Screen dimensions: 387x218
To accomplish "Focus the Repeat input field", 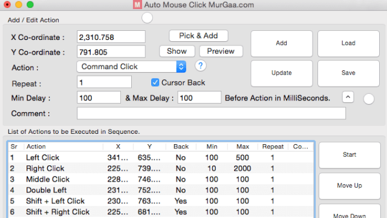I will 104,82.
